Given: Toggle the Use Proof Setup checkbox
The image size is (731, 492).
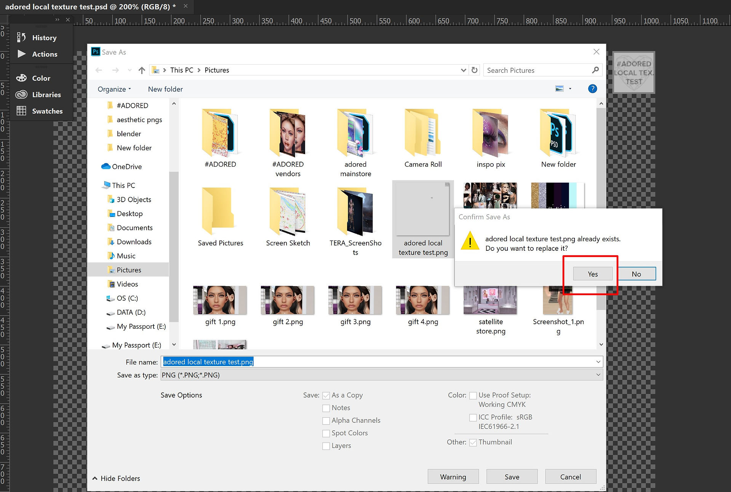Looking at the screenshot, I should click(473, 395).
